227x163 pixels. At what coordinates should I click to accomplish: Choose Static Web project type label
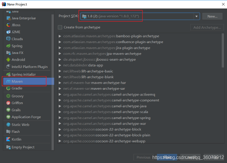(20, 125)
